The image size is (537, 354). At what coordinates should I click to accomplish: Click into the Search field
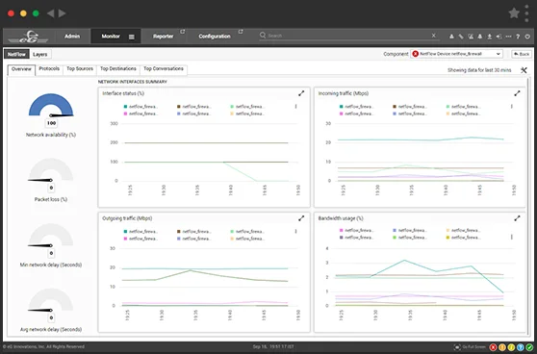[x=347, y=36]
